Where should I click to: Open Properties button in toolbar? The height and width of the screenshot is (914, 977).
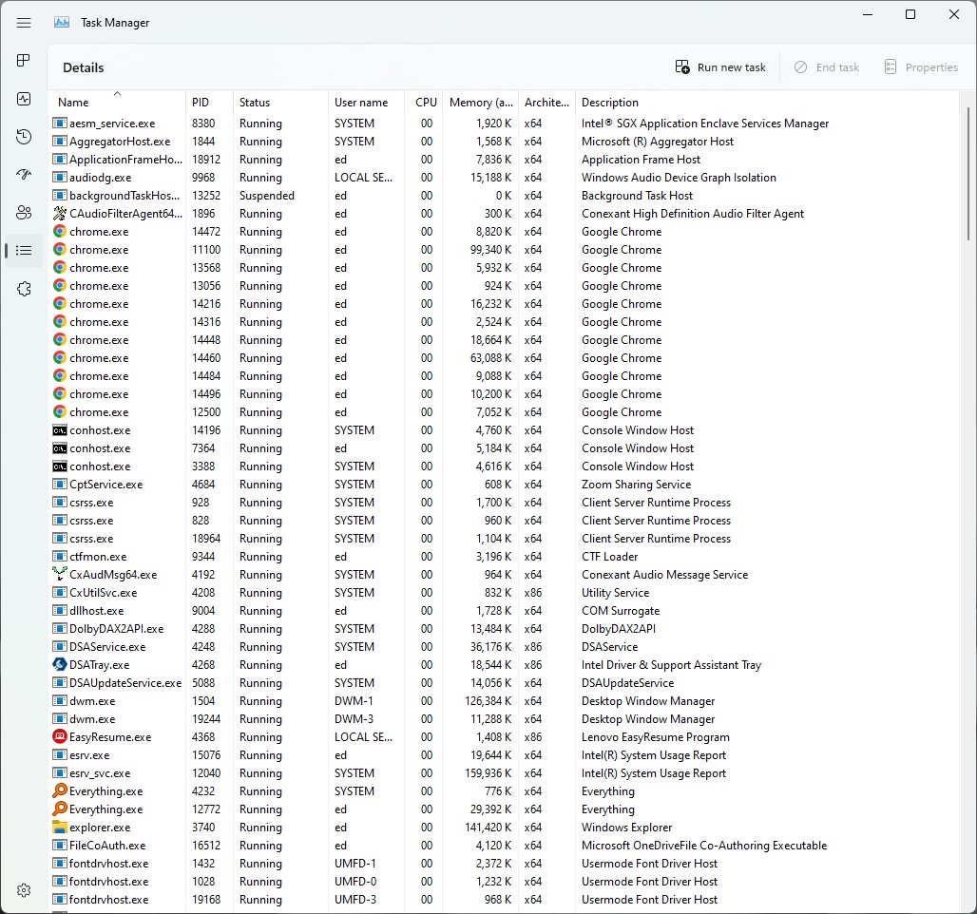click(x=921, y=67)
